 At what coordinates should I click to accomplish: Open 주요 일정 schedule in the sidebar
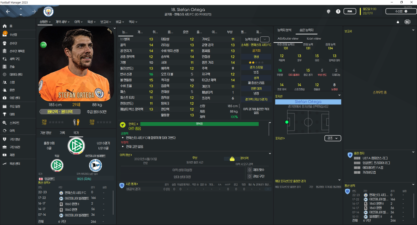(x=15, y=106)
